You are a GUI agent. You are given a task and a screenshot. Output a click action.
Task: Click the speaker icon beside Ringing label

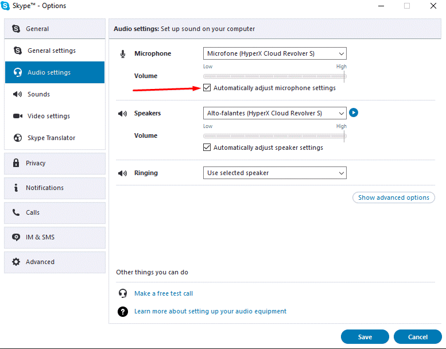(x=123, y=173)
